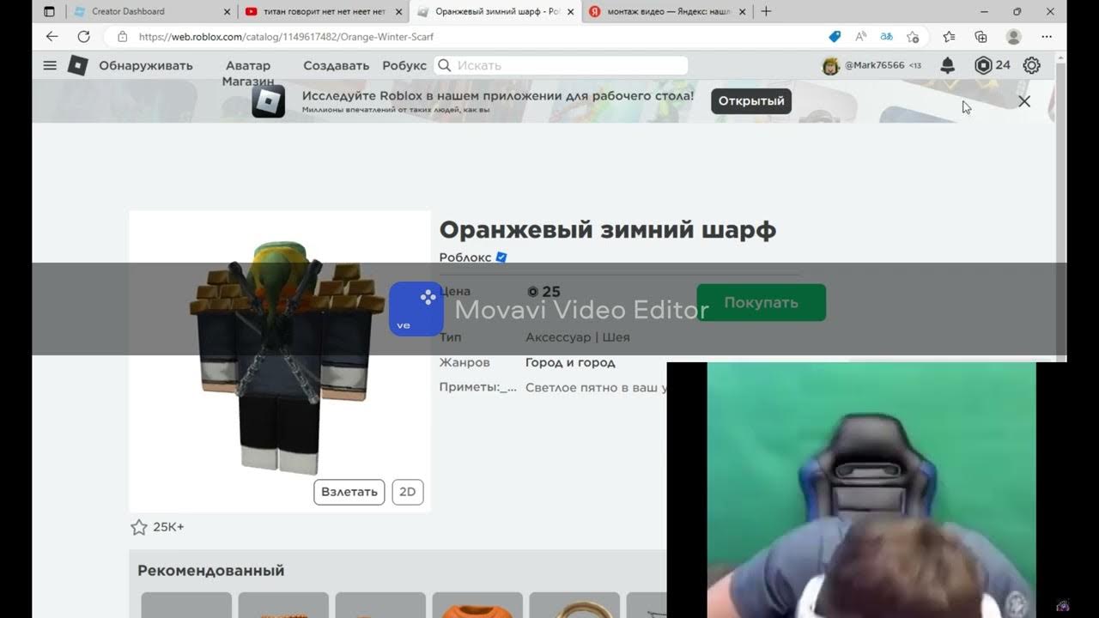1099x618 pixels.
Task: Open the Роблокс creator link
Action: (x=465, y=257)
